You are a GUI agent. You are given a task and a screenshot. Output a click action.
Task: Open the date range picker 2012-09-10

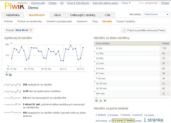[x=22, y=30]
